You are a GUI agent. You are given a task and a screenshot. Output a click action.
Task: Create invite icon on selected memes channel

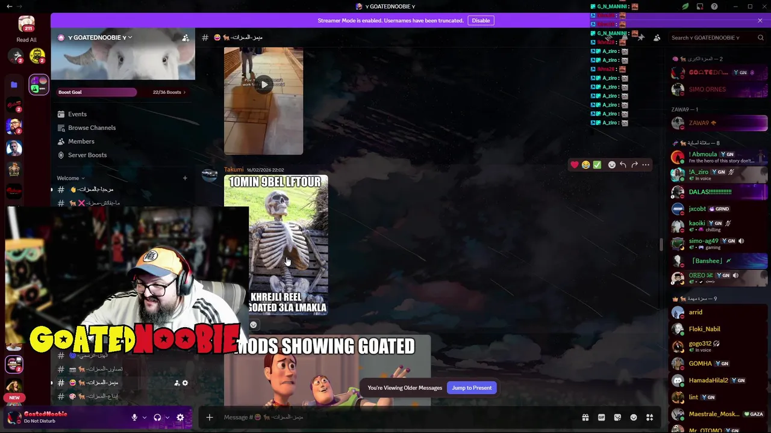click(x=177, y=383)
